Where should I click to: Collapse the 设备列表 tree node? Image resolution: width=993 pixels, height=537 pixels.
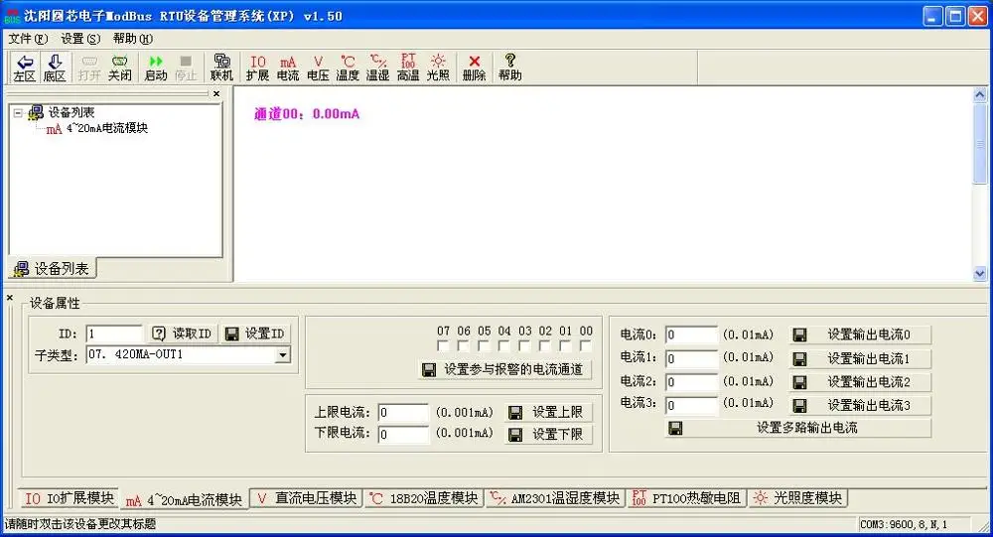pyautogui.click(x=18, y=113)
